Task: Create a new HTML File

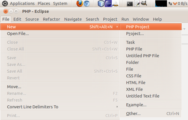Action: tap(150, 83)
